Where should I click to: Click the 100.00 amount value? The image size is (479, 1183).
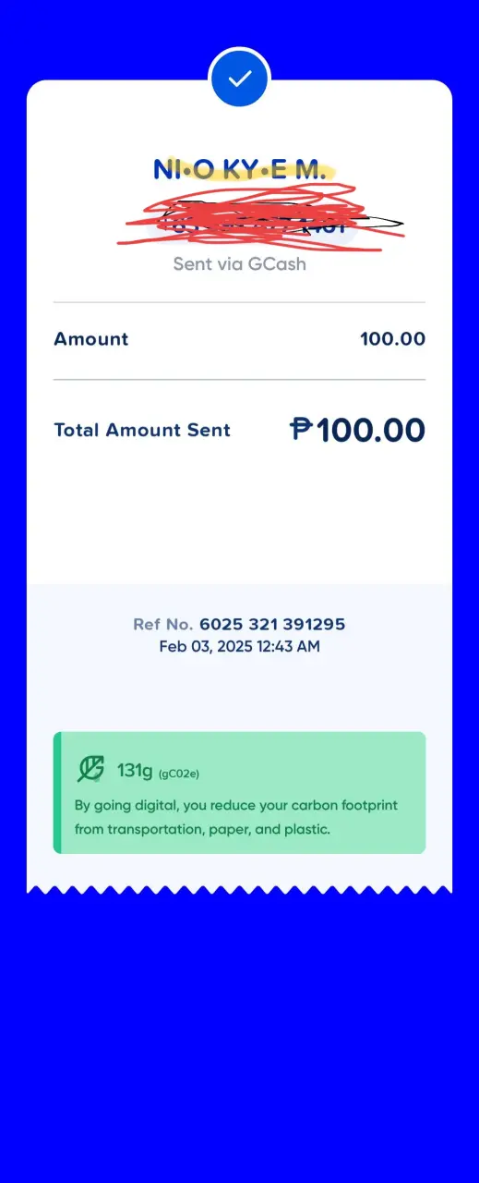coord(392,339)
